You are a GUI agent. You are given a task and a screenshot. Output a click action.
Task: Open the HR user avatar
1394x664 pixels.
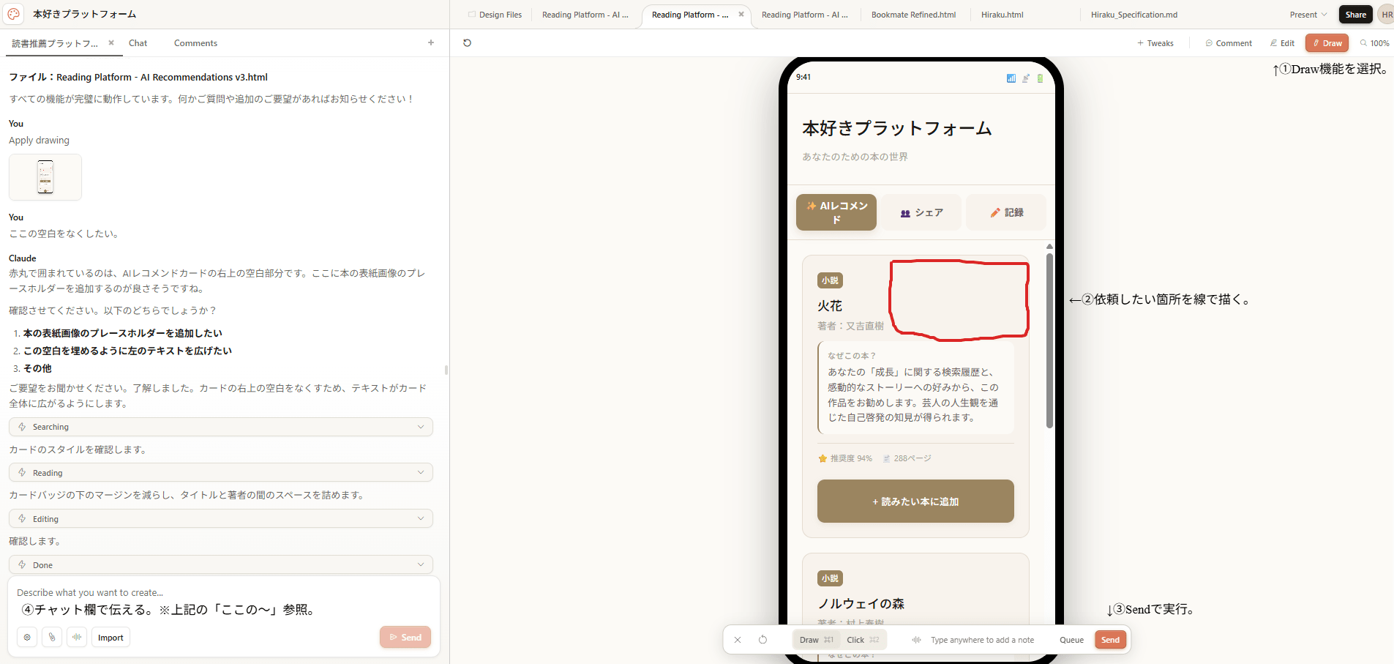1386,15
